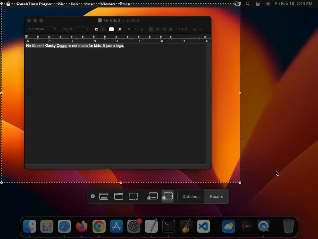Align text left in TextEdit
The width and height of the screenshot is (318, 239).
[x=151, y=29]
